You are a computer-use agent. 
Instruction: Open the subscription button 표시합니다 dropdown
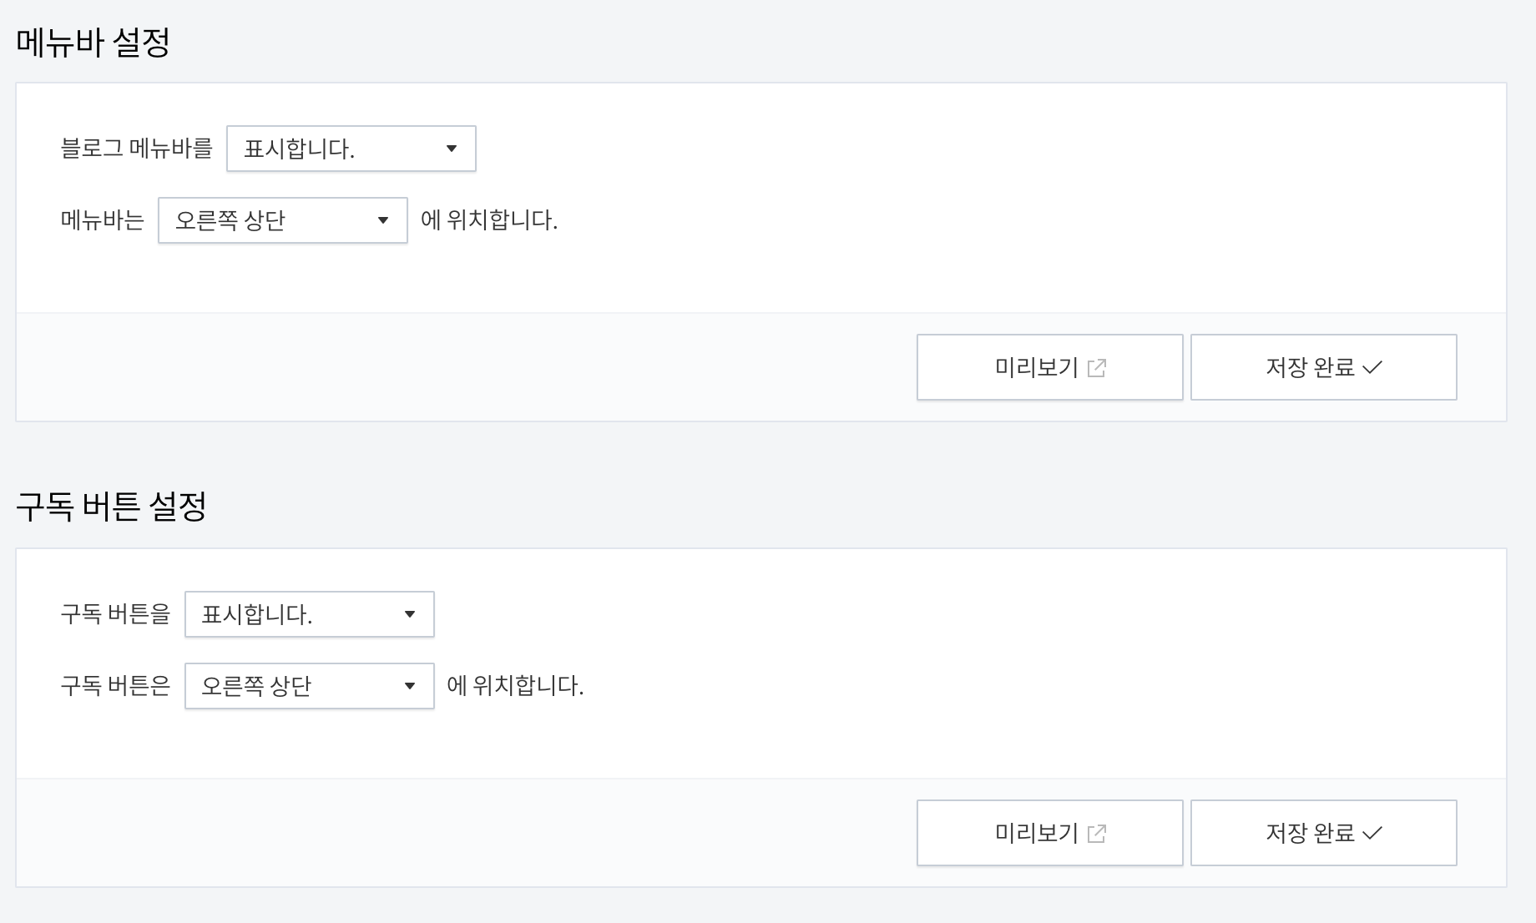[309, 614]
